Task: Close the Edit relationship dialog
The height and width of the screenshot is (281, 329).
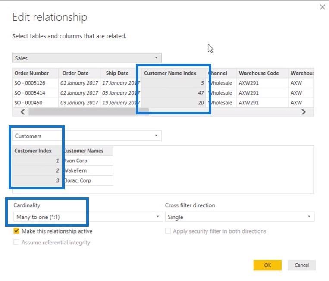Action: click(x=322, y=7)
